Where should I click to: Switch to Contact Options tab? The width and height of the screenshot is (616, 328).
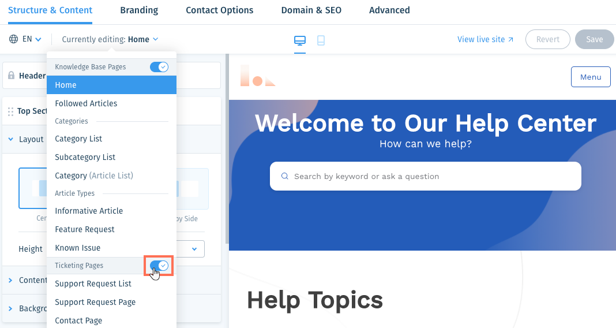tap(220, 10)
